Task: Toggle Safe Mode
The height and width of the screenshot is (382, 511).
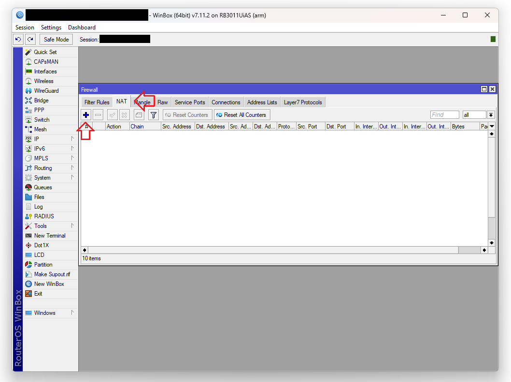Action: pos(56,40)
